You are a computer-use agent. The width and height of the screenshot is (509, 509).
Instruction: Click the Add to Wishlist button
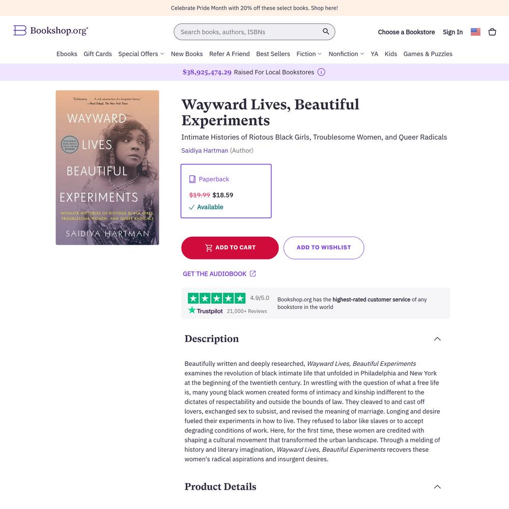[x=324, y=248]
